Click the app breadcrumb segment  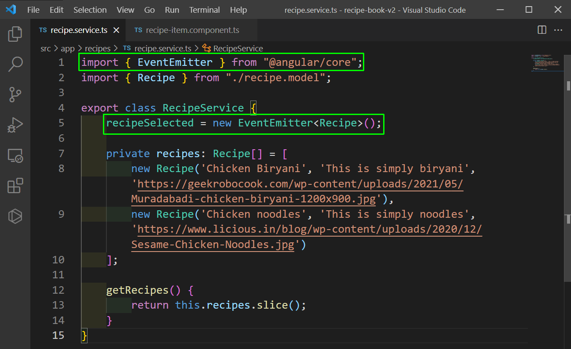68,49
